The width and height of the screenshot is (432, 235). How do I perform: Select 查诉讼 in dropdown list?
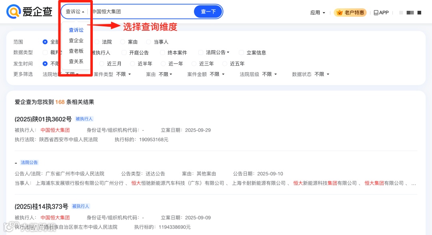[76, 30]
